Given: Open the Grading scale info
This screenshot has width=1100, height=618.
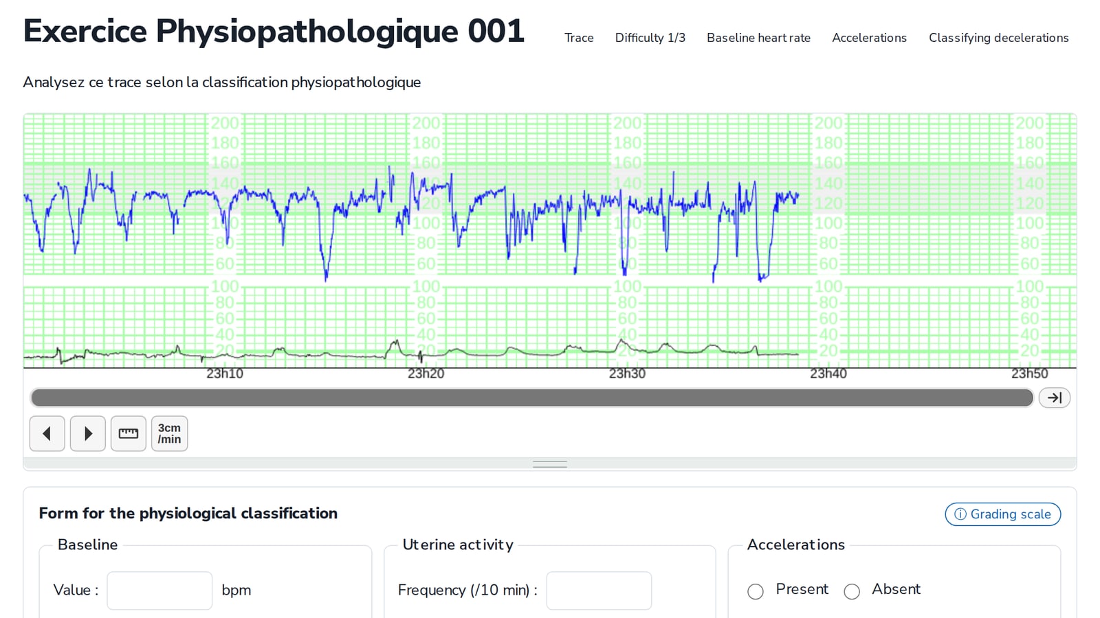Looking at the screenshot, I should [x=1002, y=514].
